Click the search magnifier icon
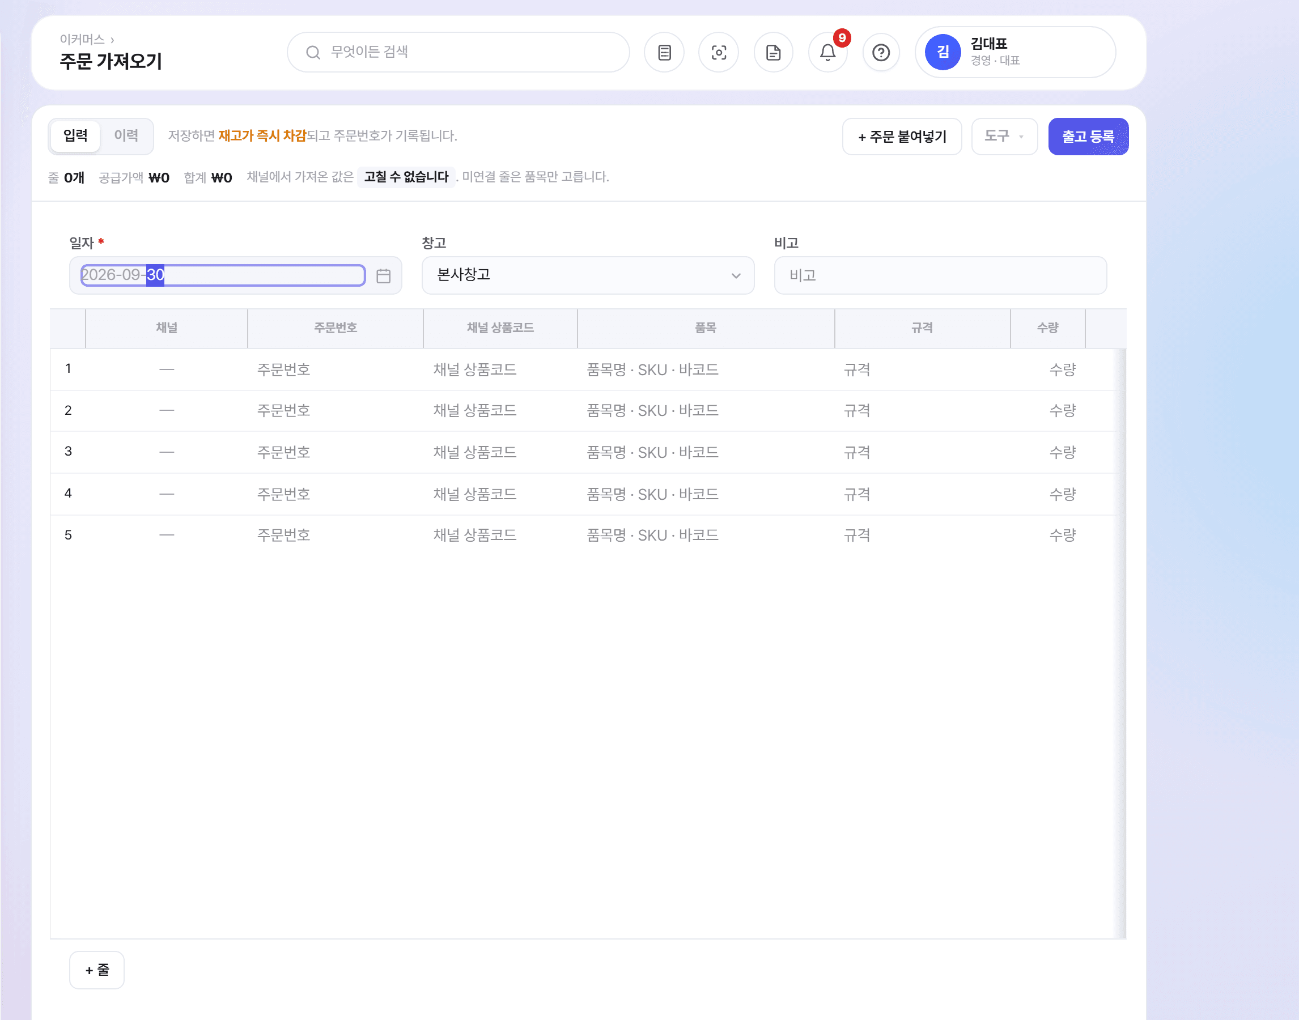Image resolution: width=1299 pixels, height=1020 pixels. pyautogui.click(x=313, y=53)
